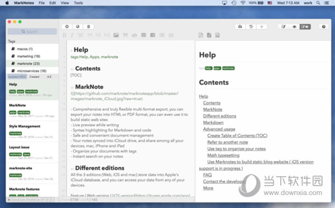The image size is (335, 208).
Task: Click the undo revert arrow icon
Action: (x=251, y=26)
